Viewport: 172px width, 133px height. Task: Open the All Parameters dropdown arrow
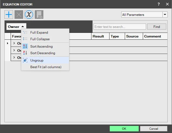165,15
